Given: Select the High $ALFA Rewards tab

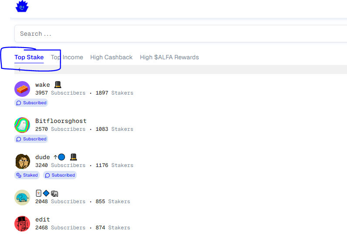Looking at the screenshot, I should 169,58.
